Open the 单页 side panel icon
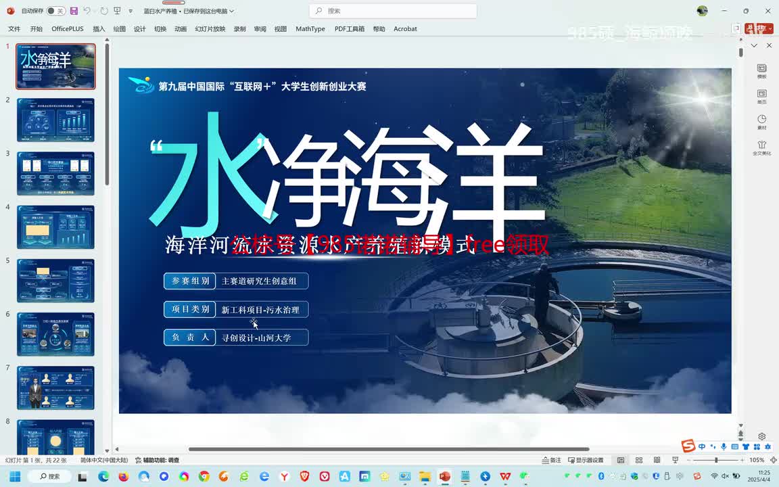The image size is (779, 487). 761,97
